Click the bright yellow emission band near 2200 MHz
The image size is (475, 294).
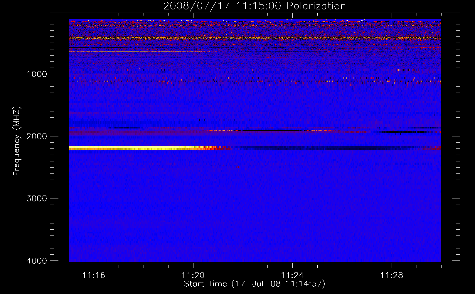click(x=144, y=148)
